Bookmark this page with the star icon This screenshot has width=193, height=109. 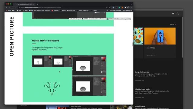(x=110, y=8)
